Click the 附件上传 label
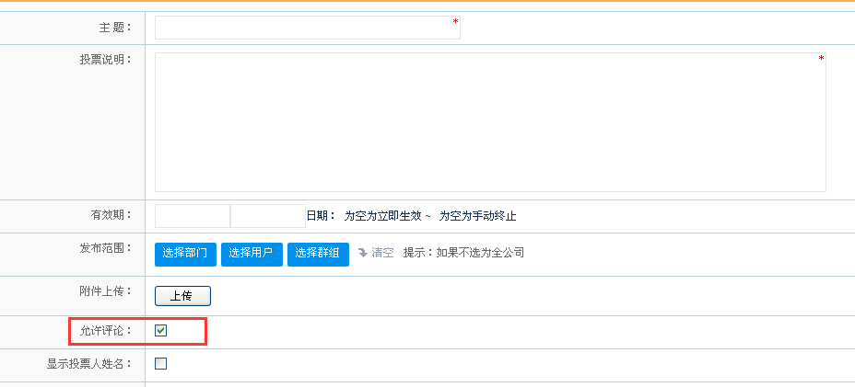The image size is (855, 387). coord(106,291)
